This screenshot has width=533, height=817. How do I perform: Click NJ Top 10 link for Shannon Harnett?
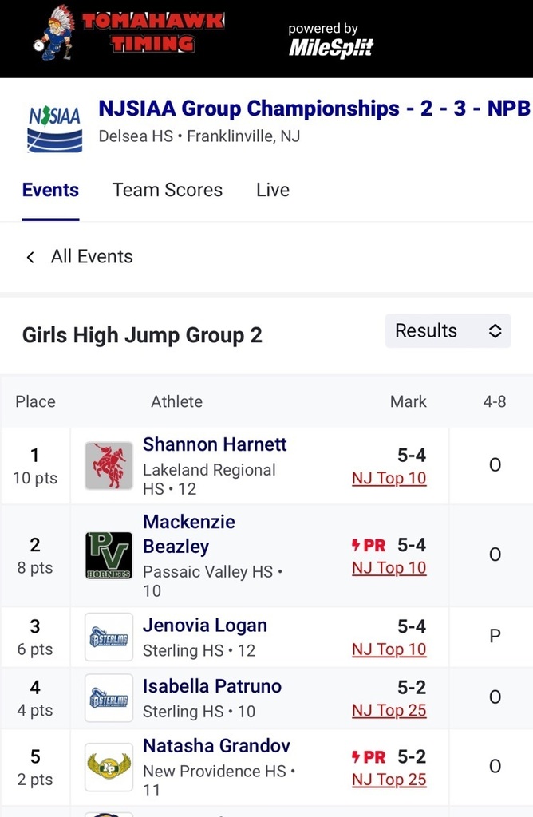tap(389, 479)
